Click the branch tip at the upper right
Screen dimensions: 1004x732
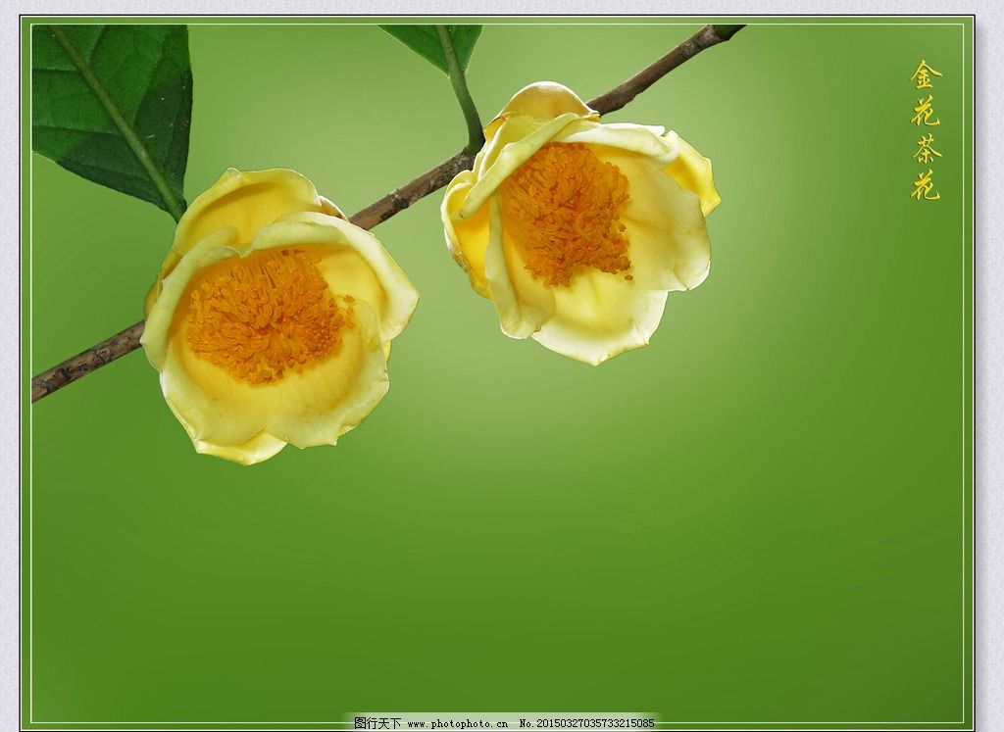pos(716,35)
